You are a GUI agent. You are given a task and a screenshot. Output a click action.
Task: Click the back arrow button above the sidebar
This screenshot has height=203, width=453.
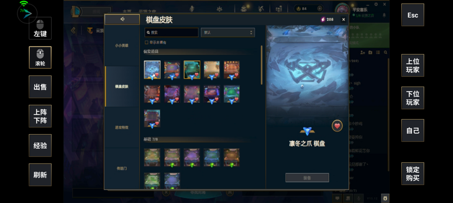[122, 19]
